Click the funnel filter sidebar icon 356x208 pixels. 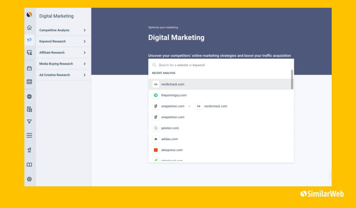click(29, 122)
